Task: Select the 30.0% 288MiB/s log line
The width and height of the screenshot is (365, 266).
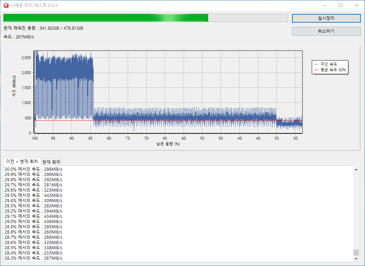Action: click(x=34, y=169)
